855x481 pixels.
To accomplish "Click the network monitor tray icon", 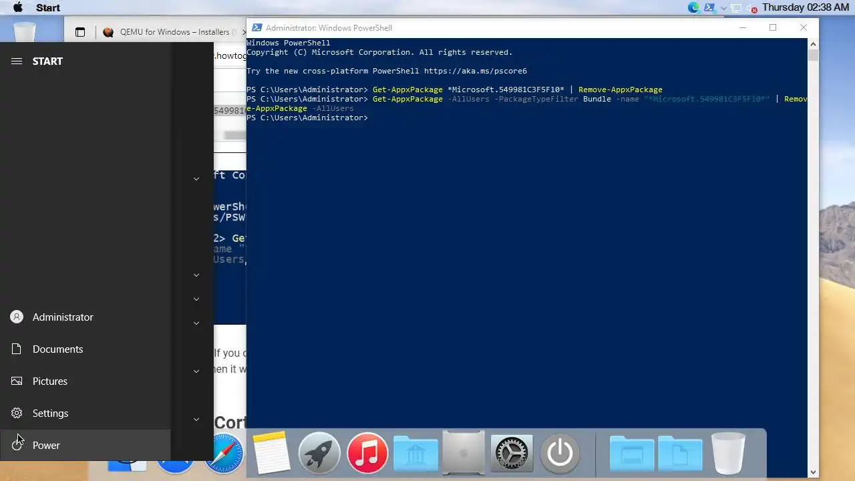I will (x=737, y=8).
